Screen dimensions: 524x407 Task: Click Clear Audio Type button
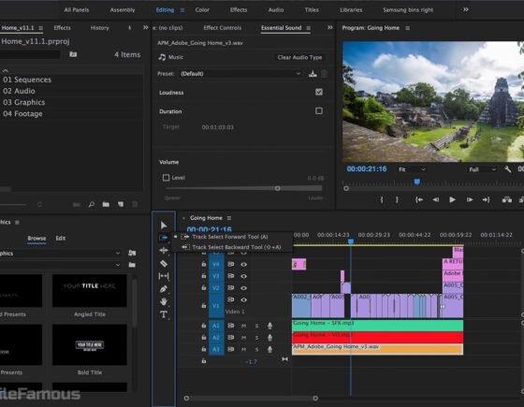299,57
